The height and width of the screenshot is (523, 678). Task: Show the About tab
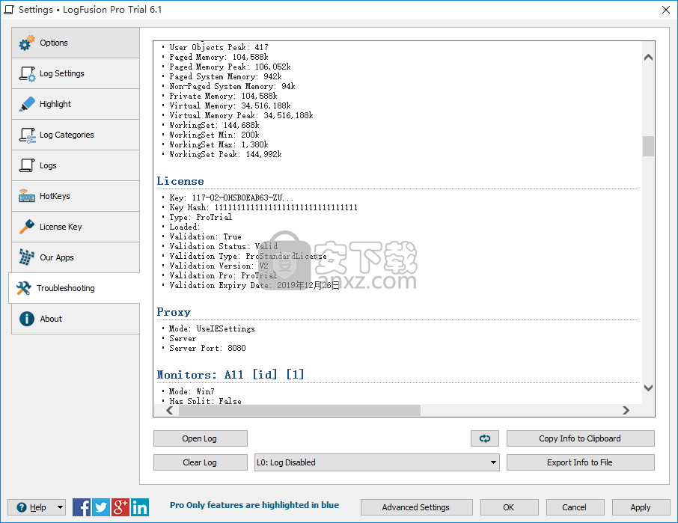pyautogui.click(x=76, y=319)
